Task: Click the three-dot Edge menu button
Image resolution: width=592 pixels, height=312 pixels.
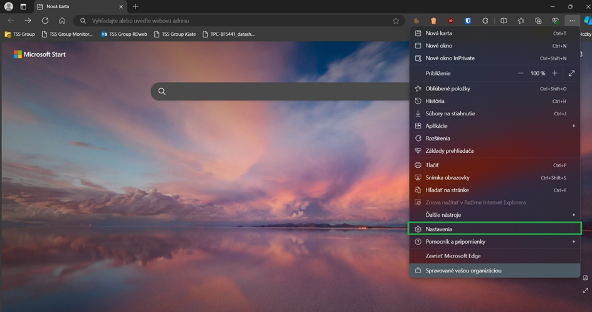Action: click(572, 21)
